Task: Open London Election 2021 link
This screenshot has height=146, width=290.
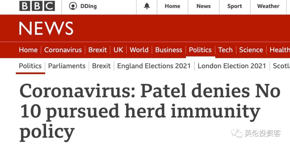Action: point(231,66)
